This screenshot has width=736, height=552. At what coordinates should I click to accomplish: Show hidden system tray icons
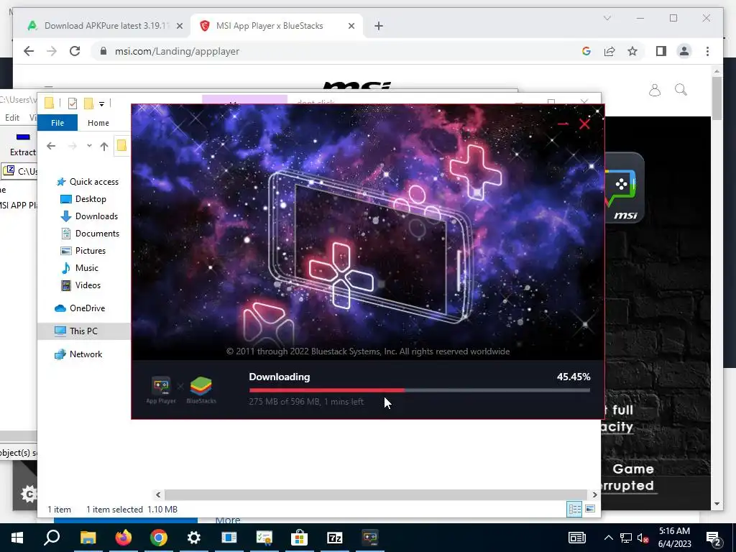click(x=608, y=538)
